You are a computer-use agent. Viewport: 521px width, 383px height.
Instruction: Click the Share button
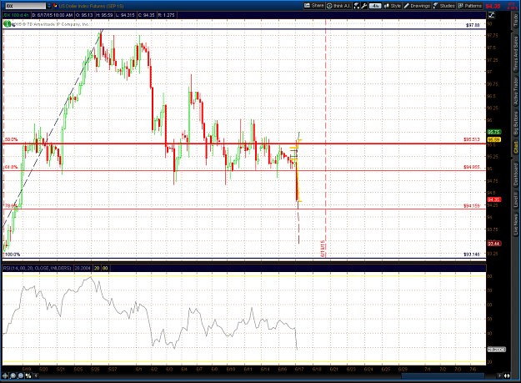[314, 6]
